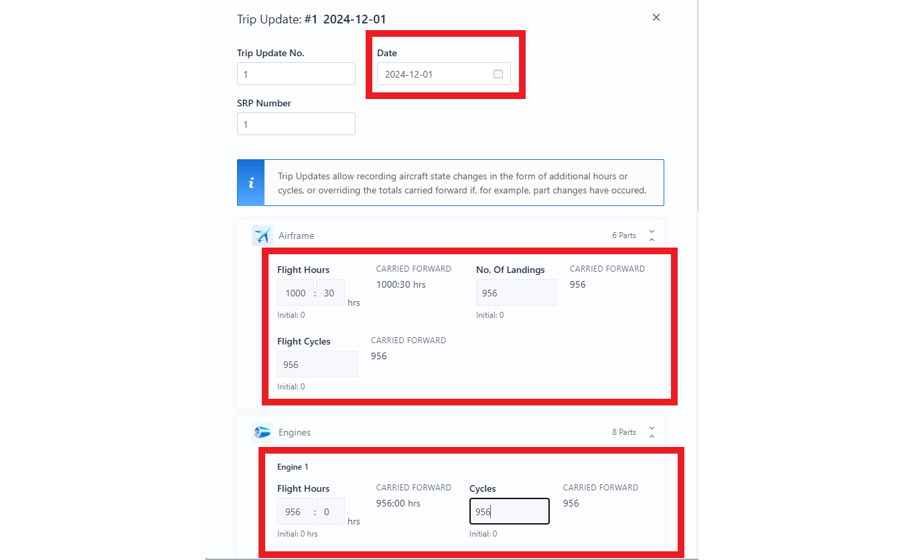
Task: Click the 6 Parts label
Action: click(x=623, y=236)
